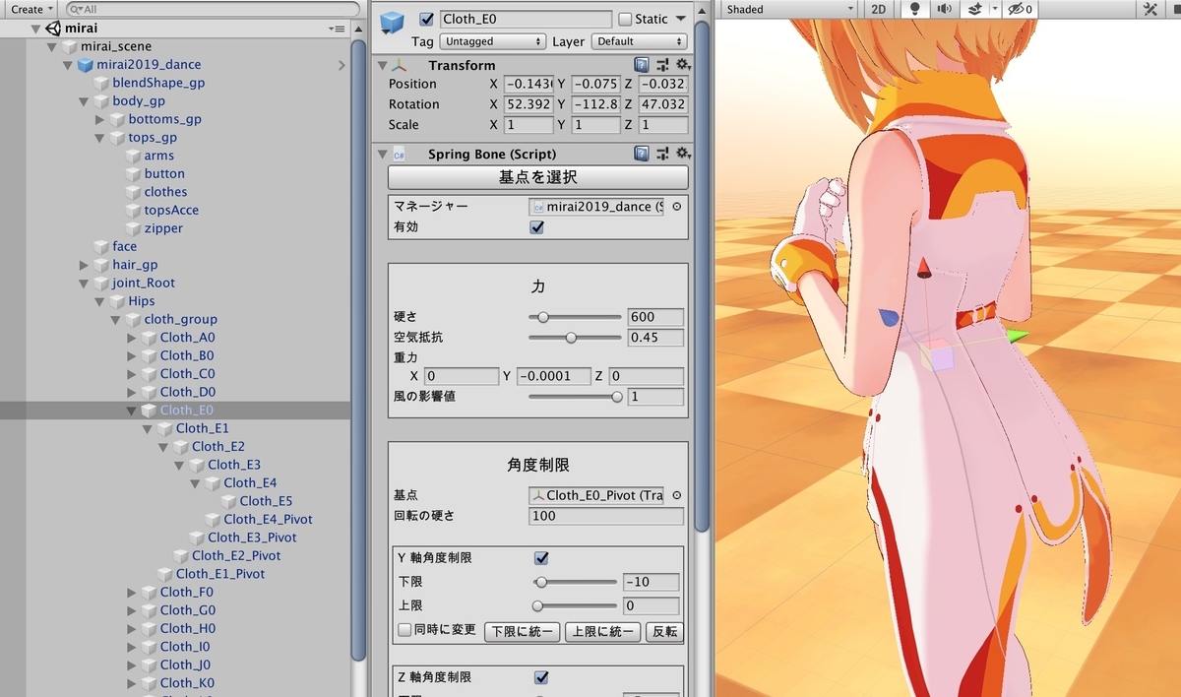
Task: Open Transform component presets icon
Action: pos(662,65)
